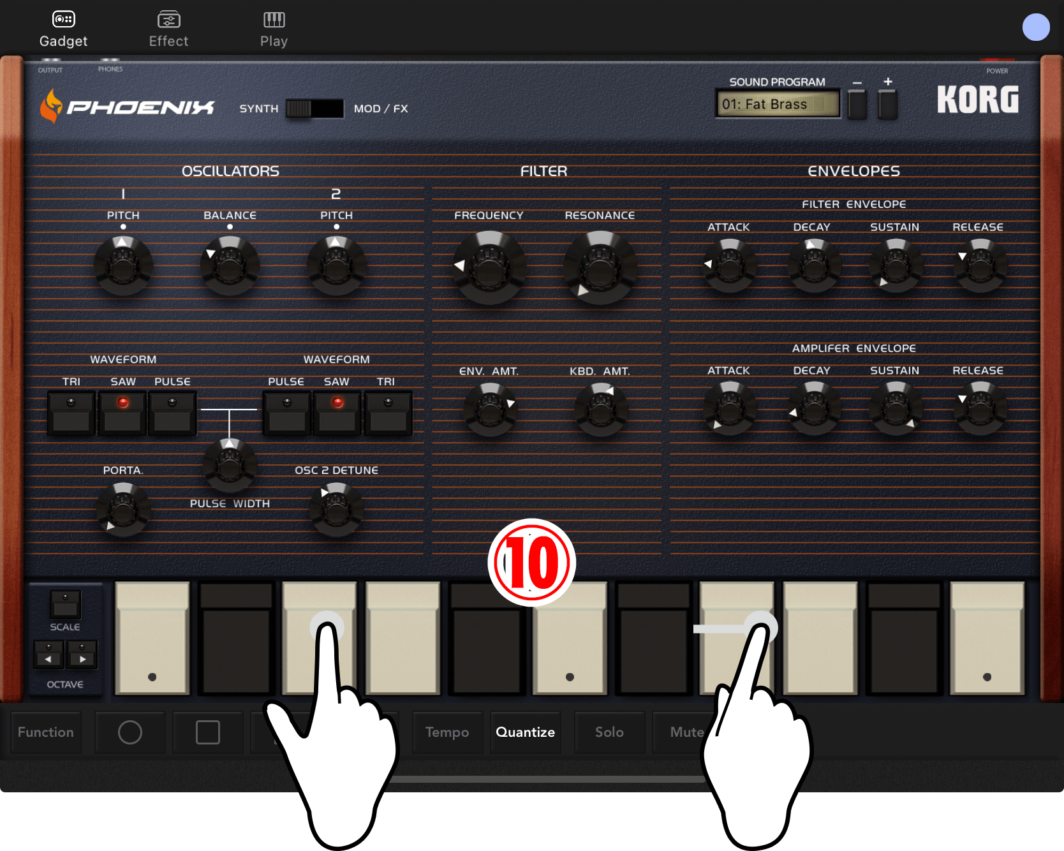The width and height of the screenshot is (1064, 851).
Task: Click the Pulse Width knob
Action: [230, 466]
